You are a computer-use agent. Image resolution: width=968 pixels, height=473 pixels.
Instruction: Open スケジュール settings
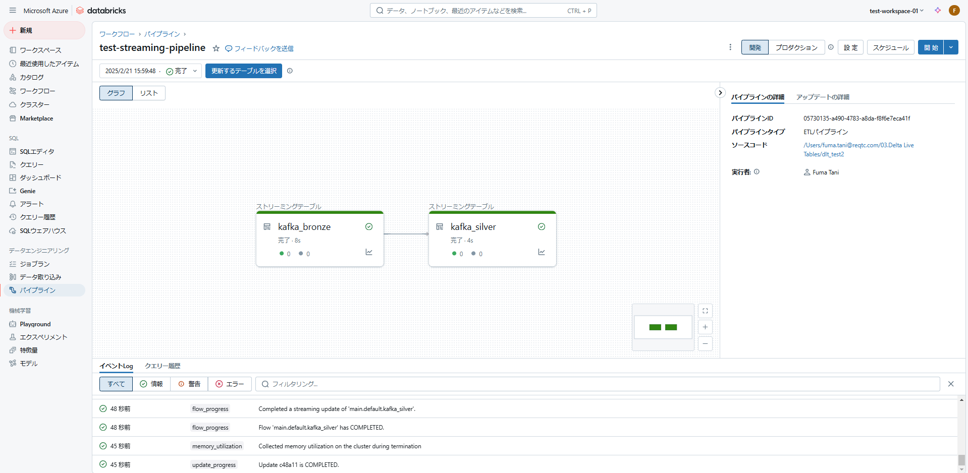[891, 47]
